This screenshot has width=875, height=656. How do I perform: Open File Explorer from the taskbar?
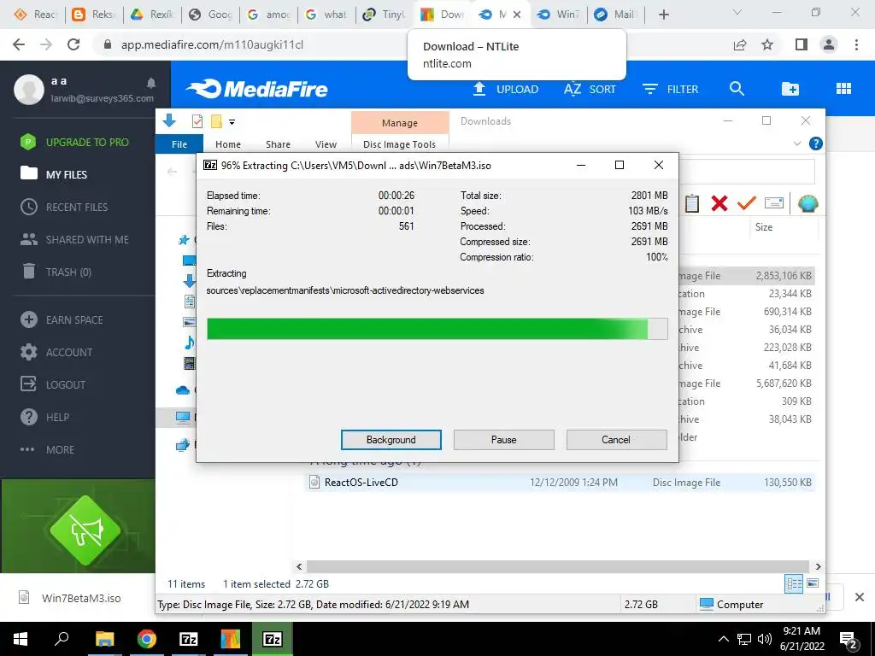(x=104, y=639)
